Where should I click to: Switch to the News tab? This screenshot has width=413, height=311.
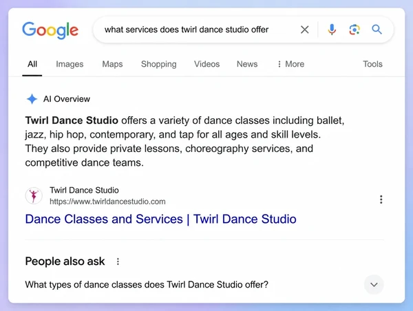point(247,64)
